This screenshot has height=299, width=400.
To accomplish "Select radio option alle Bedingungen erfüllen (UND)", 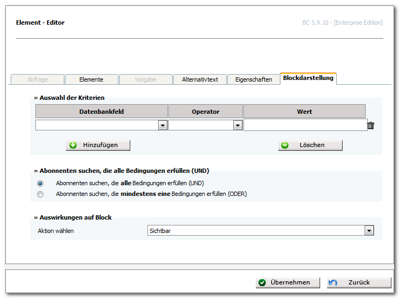I will point(40,184).
